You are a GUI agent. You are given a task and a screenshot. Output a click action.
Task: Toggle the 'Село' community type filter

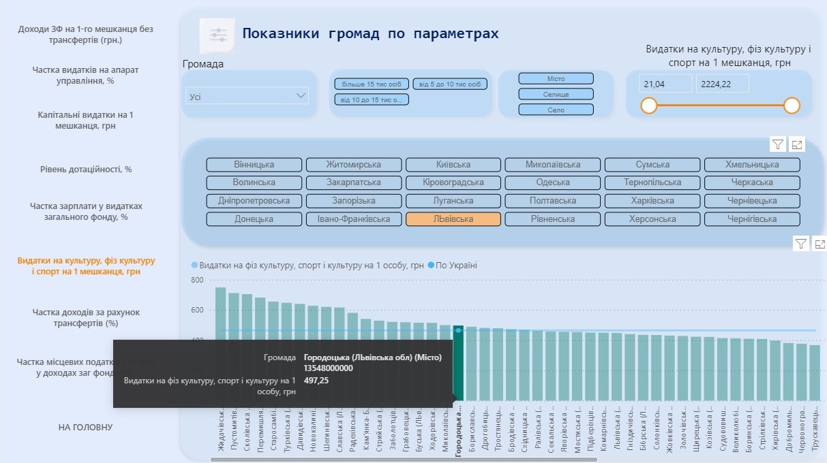click(556, 110)
